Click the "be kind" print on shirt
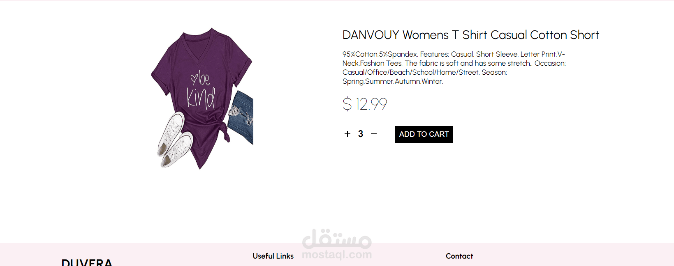 [x=201, y=90]
